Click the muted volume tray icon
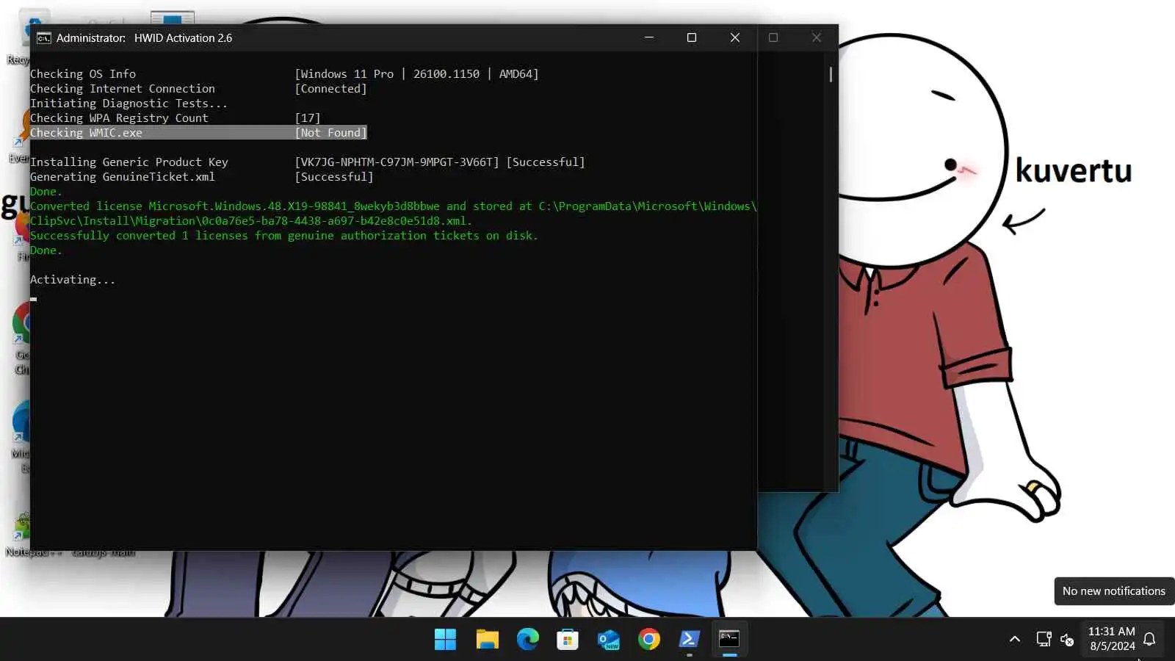The height and width of the screenshot is (661, 1175). pos(1067,640)
